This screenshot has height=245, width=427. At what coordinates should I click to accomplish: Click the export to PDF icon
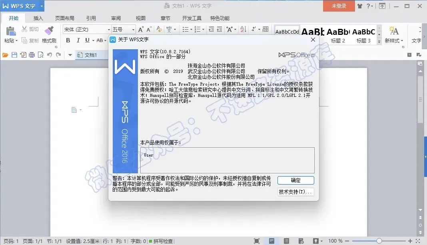24,55
